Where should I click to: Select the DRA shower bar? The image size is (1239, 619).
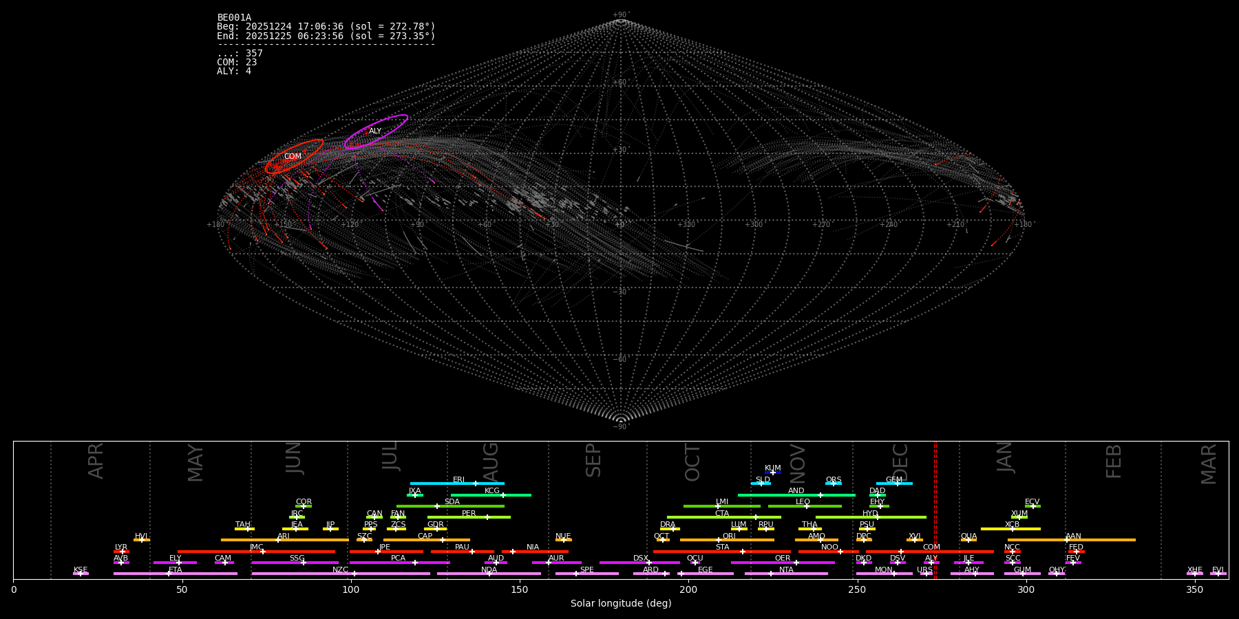click(670, 529)
